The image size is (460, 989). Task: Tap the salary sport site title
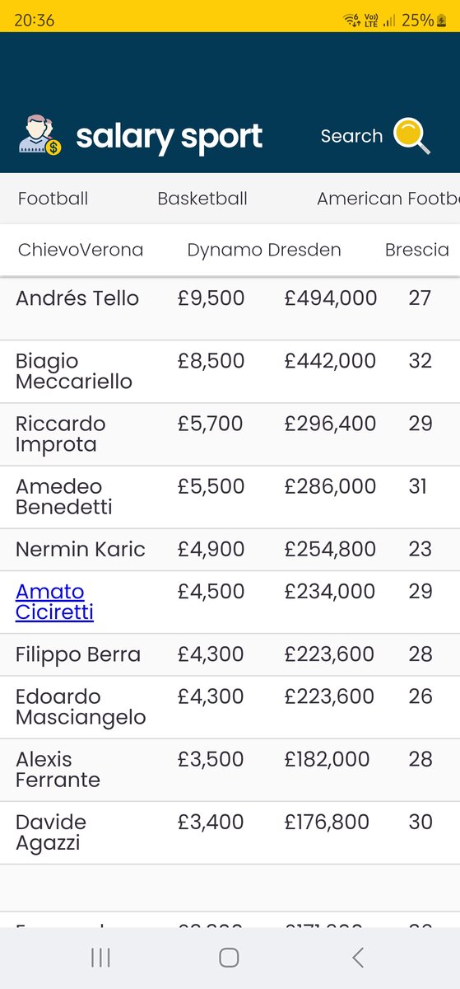pos(169,137)
